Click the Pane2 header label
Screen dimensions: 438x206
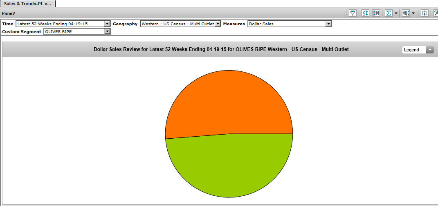point(9,13)
